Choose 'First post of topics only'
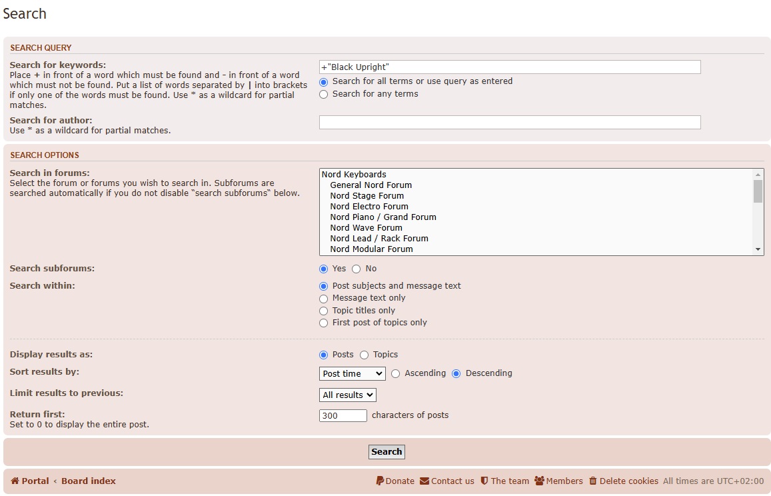The image size is (771, 496). [x=324, y=323]
